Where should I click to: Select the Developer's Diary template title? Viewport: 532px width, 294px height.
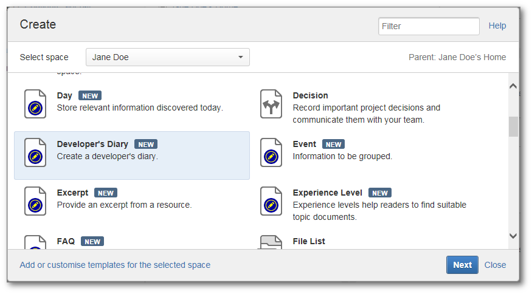92,144
